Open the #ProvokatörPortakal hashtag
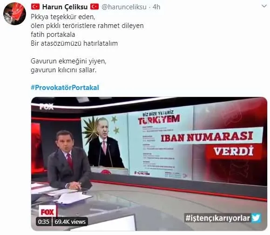 (65, 87)
